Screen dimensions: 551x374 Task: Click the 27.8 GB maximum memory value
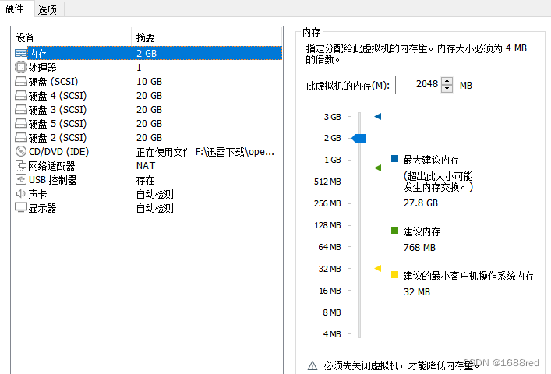pyautogui.click(x=421, y=203)
